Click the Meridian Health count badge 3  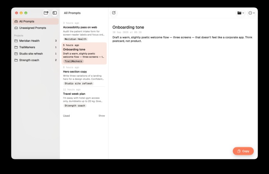click(56, 41)
